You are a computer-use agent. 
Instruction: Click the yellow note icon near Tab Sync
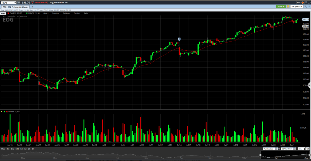288,6
